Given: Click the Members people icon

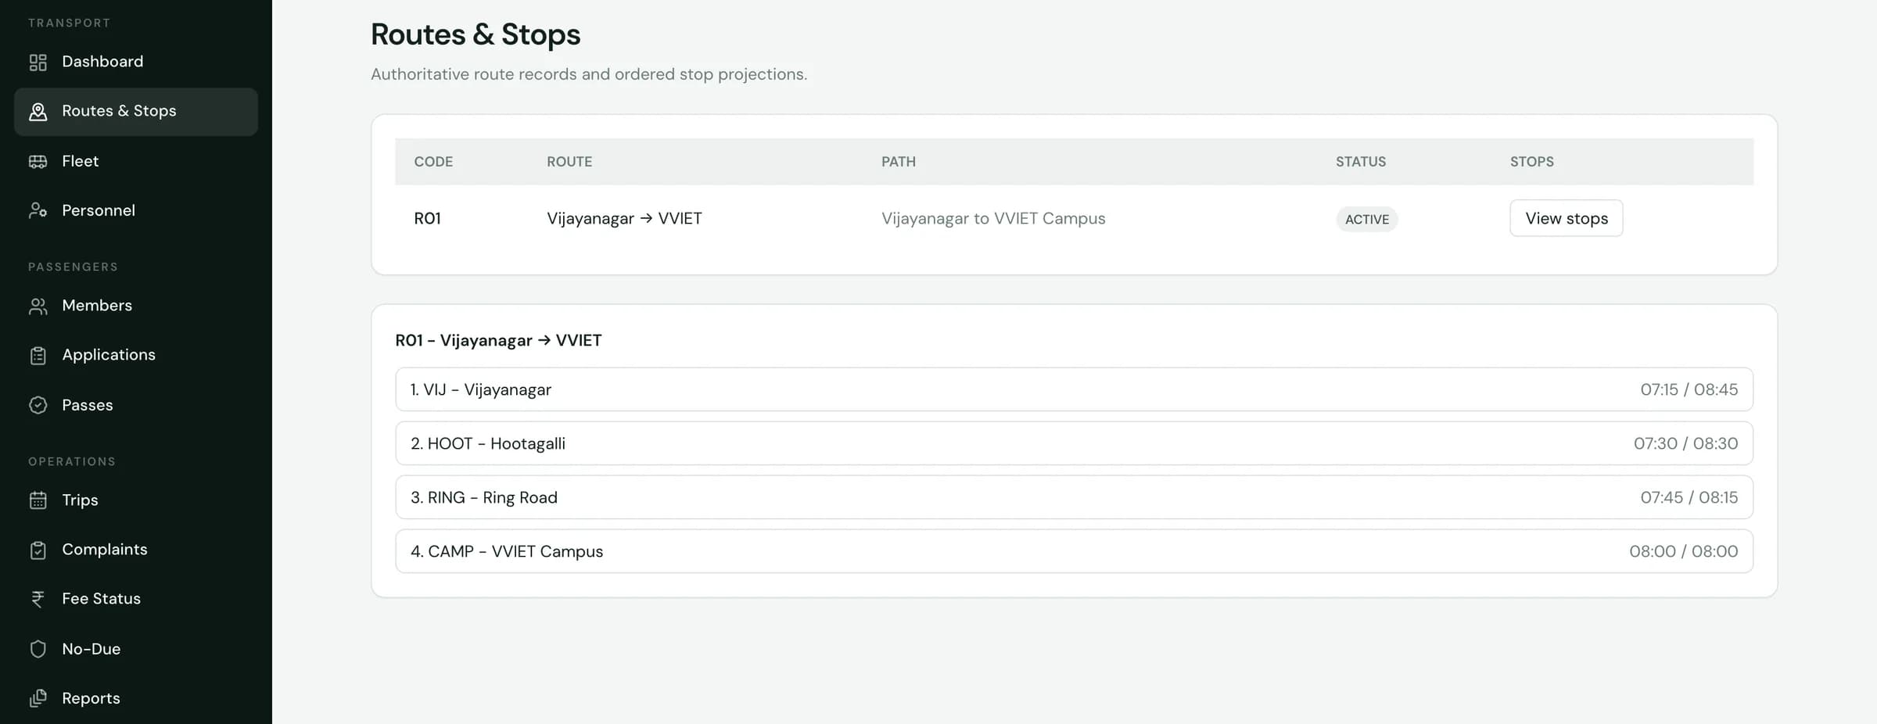Looking at the screenshot, I should 38,306.
